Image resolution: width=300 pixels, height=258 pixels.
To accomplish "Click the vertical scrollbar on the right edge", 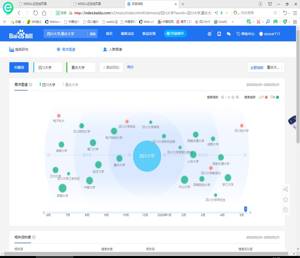I will (298, 86).
